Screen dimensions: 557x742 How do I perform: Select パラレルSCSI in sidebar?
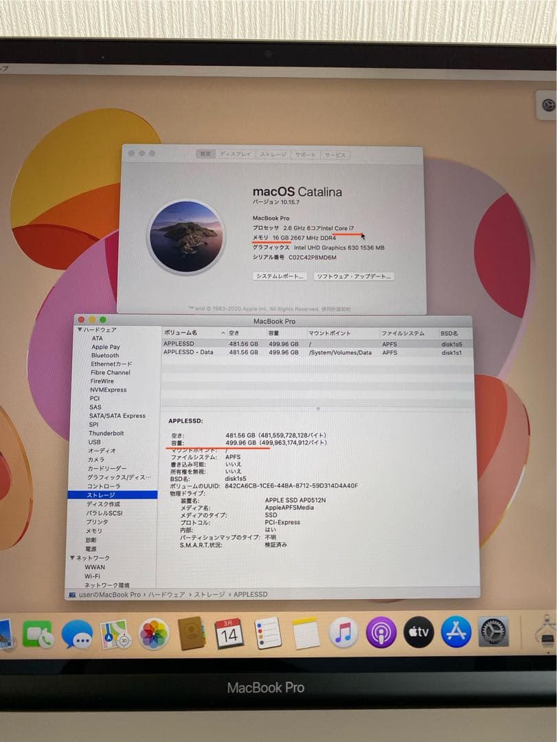tap(104, 513)
